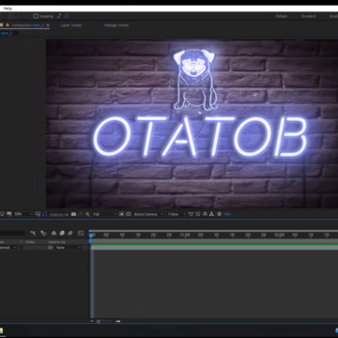Viewport: 338px width, 338px height.
Task: Select the Composition neon_2 panel tab
Action: pos(28,25)
